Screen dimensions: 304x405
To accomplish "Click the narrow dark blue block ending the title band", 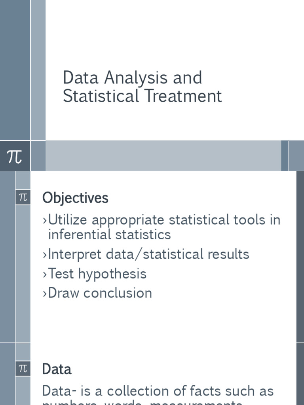I will coord(285,156).
